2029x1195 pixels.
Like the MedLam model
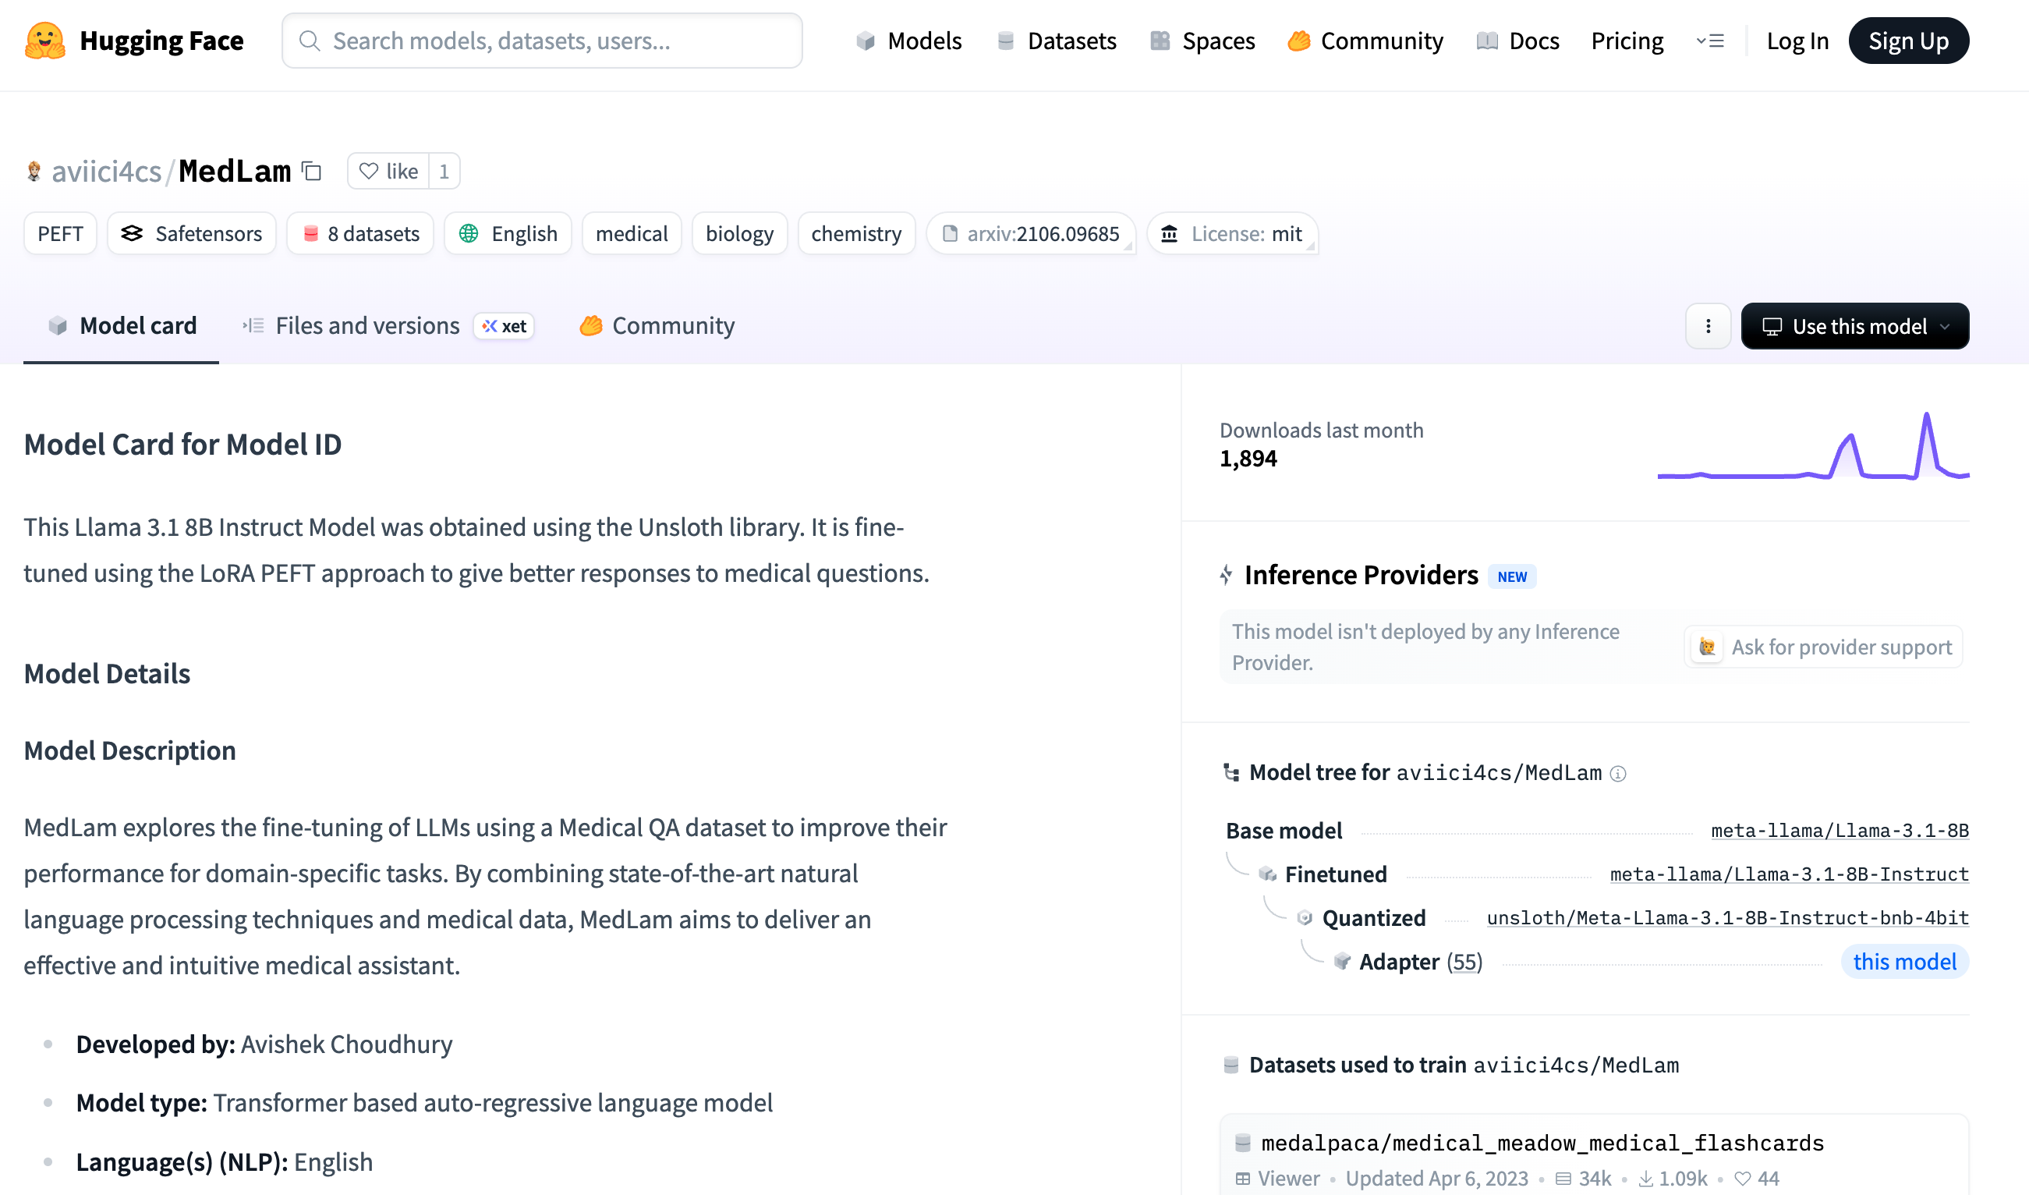[x=389, y=172]
